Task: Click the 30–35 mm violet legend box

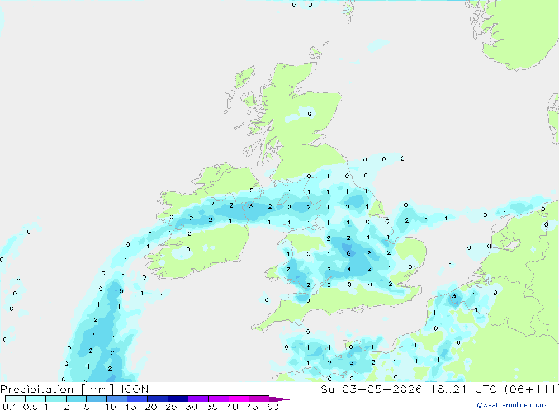Action: (198, 399)
